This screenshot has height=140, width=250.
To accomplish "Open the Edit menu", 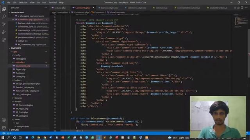I will 14,3.
